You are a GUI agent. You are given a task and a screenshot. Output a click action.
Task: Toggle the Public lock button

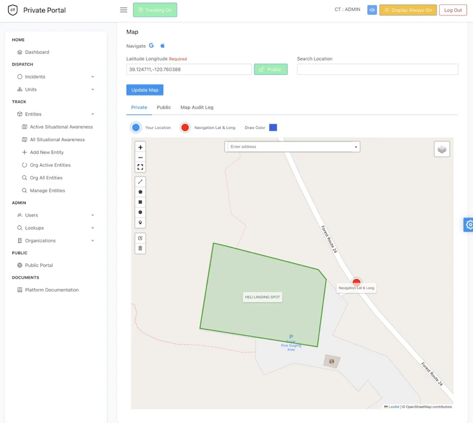point(271,69)
